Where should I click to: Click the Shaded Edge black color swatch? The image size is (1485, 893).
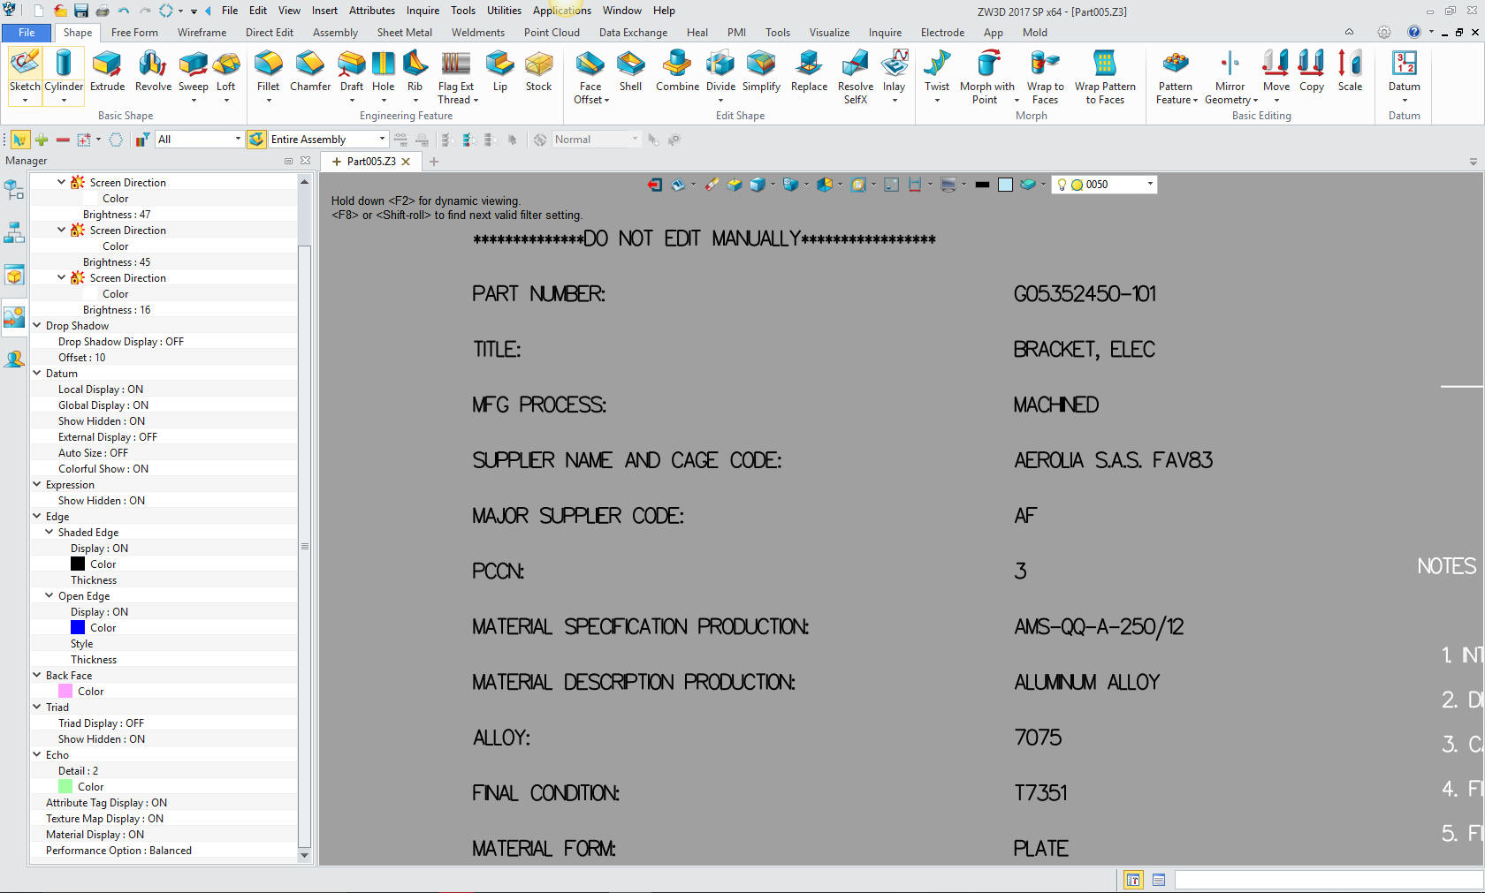(x=78, y=564)
